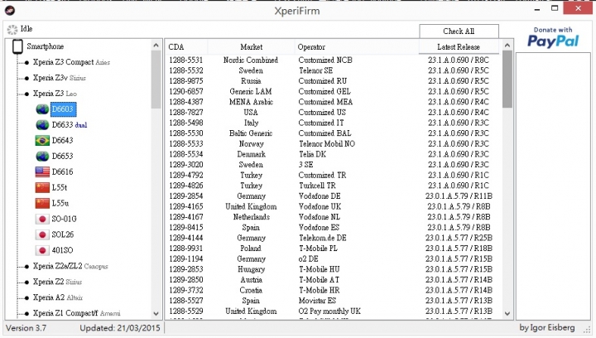596x338 pixels.
Task: Select the Telia DK Denmark row
Action: point(334,154)
